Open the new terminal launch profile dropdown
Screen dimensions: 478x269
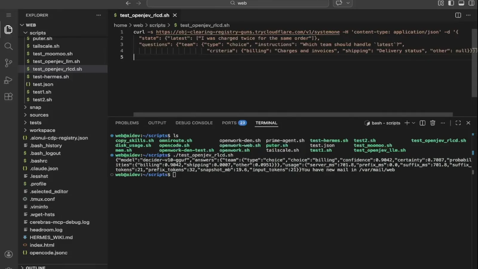coord(413,123)
